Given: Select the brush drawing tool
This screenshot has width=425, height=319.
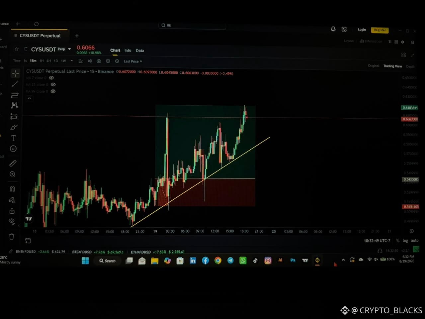Looking at the screenshot, I should [14, 127].
